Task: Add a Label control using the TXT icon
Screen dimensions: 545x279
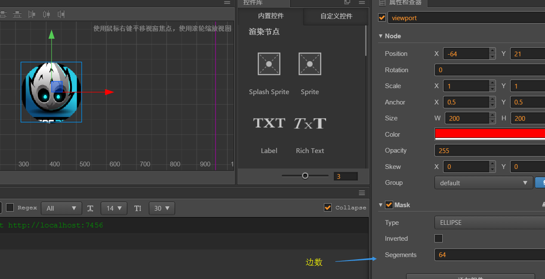Action: click(269, 123)
